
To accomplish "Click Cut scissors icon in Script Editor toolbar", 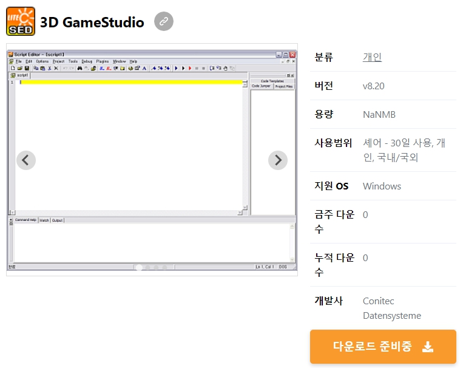I will click(x=50, y=68).
